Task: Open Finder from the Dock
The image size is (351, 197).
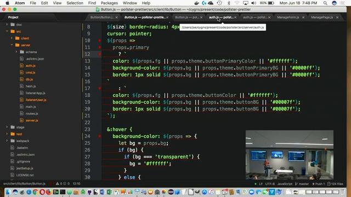Action: (x=8, y=192)
